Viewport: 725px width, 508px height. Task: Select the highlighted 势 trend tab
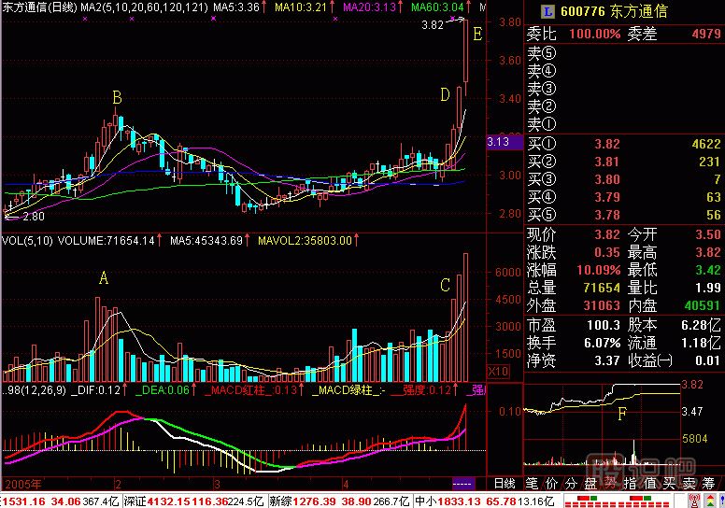(x=611, y=483)
